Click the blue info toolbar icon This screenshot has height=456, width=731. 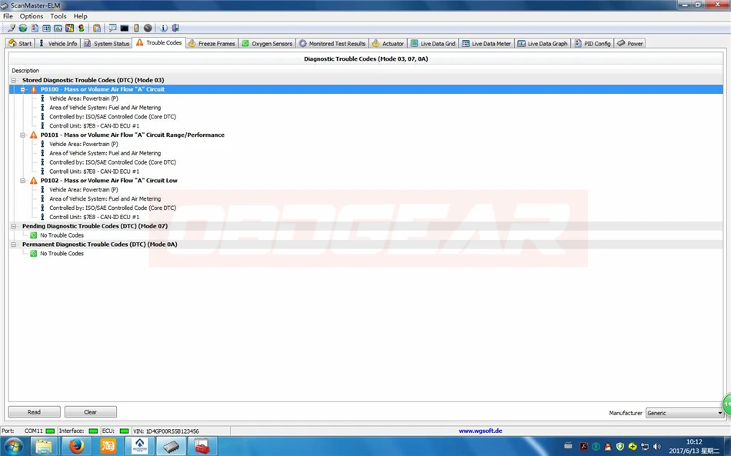point(164,28)
